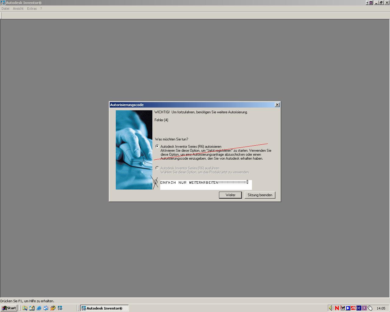
Task: Click the Weiter button
Action: (230, 195)
